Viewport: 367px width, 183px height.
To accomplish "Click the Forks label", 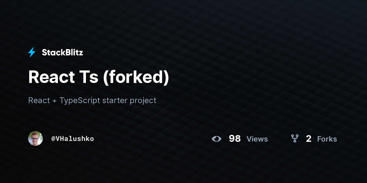I will coord(327,139).
